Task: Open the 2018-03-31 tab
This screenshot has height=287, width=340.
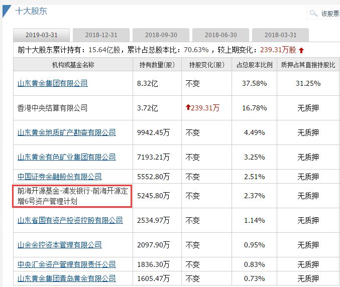Action: pyautogui.click(x=280, y=35)
